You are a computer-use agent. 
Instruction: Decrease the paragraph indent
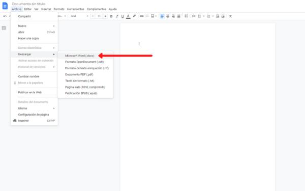click(218, 16)
